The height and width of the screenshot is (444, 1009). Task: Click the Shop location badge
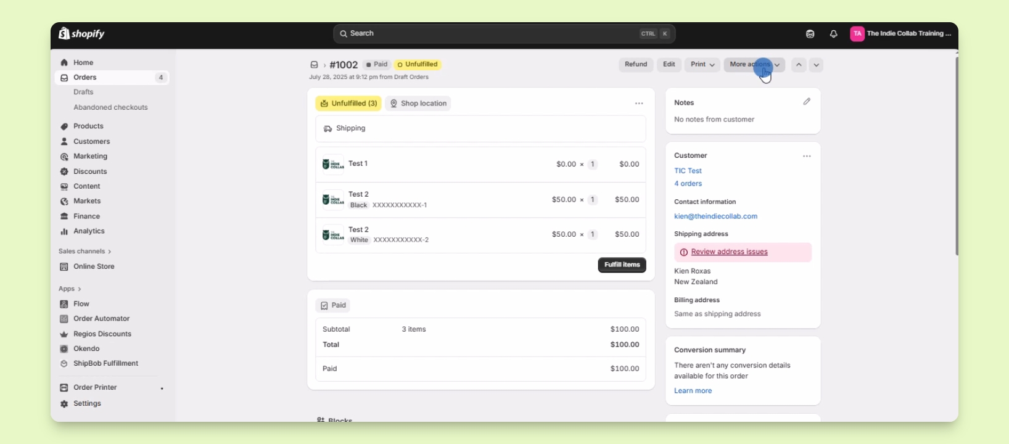tap(418, 104)
